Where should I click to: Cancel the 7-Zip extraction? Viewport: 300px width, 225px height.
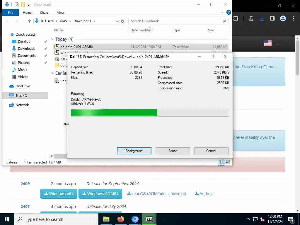211,151
